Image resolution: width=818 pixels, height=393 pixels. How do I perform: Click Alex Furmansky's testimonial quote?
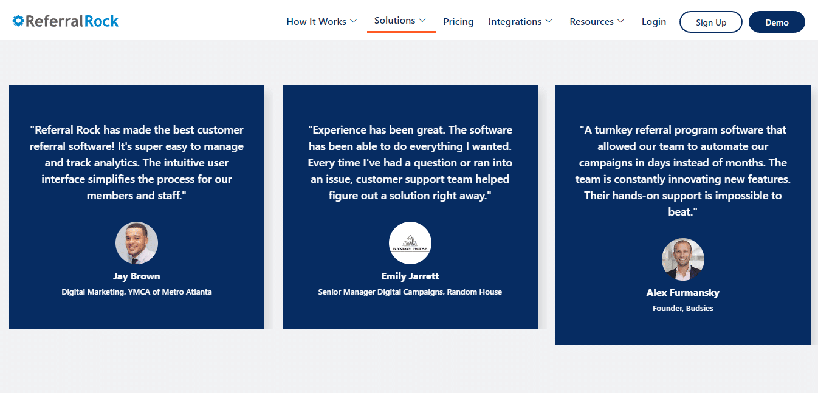click(683, 171)
